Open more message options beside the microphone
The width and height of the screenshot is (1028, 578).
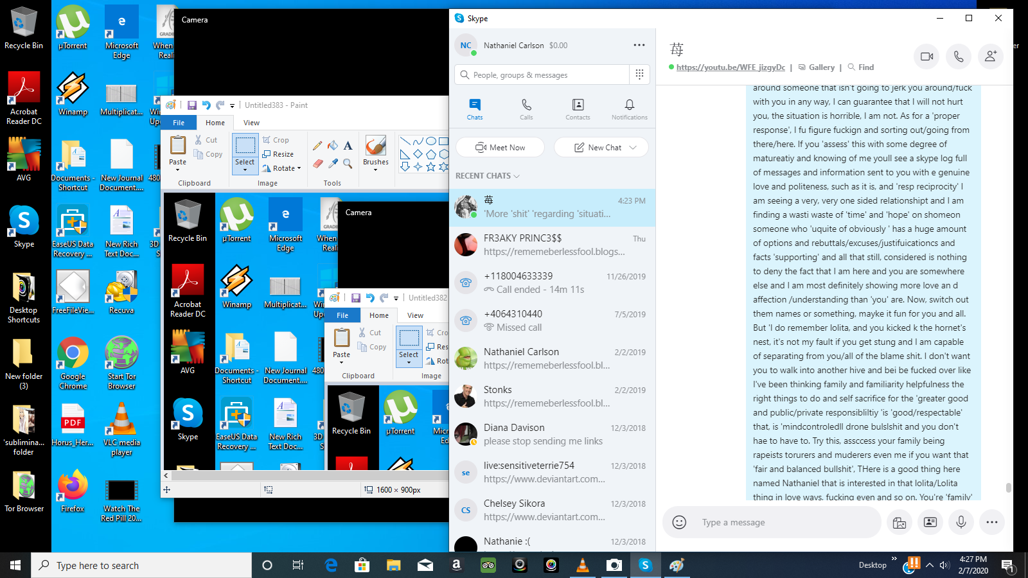[992, 522]
